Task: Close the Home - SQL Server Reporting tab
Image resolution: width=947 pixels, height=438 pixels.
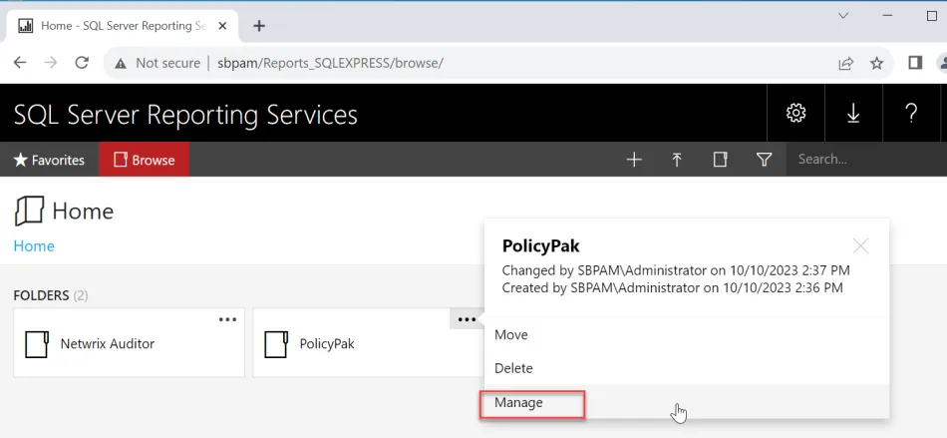Action: pyautogui.click(x=223, y=26)
